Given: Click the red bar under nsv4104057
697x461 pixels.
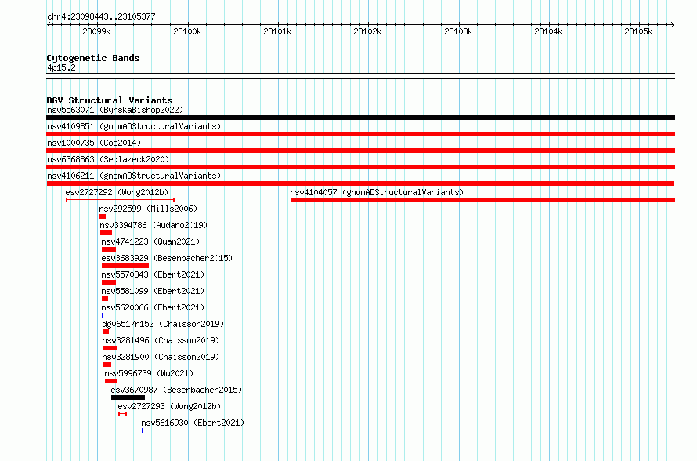Looking at the screenshot, I should [482, 200].
